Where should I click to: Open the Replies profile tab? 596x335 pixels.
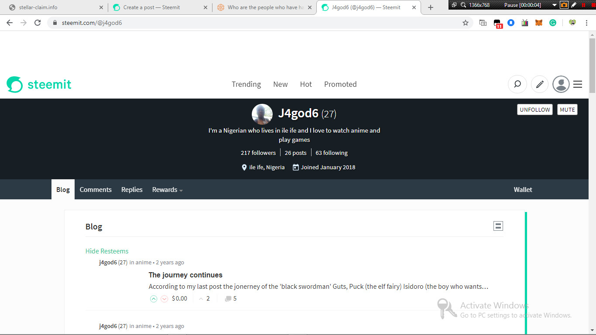click(x=132, y=190)
